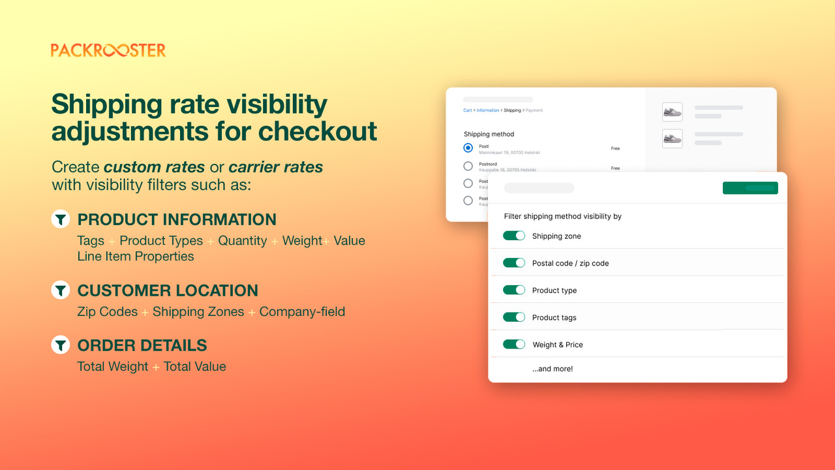Disable the Product tags filter
Screen dimensions: 835x470
point(514,317)
